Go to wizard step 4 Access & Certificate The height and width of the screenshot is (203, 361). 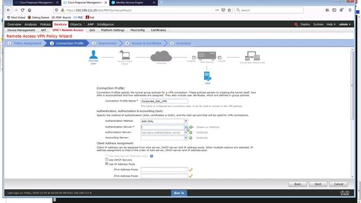(144, 43)
